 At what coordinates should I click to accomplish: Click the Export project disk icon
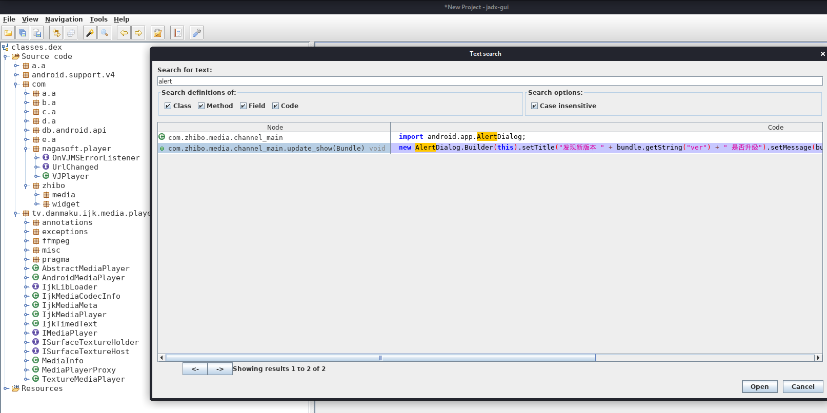point(37,33)
